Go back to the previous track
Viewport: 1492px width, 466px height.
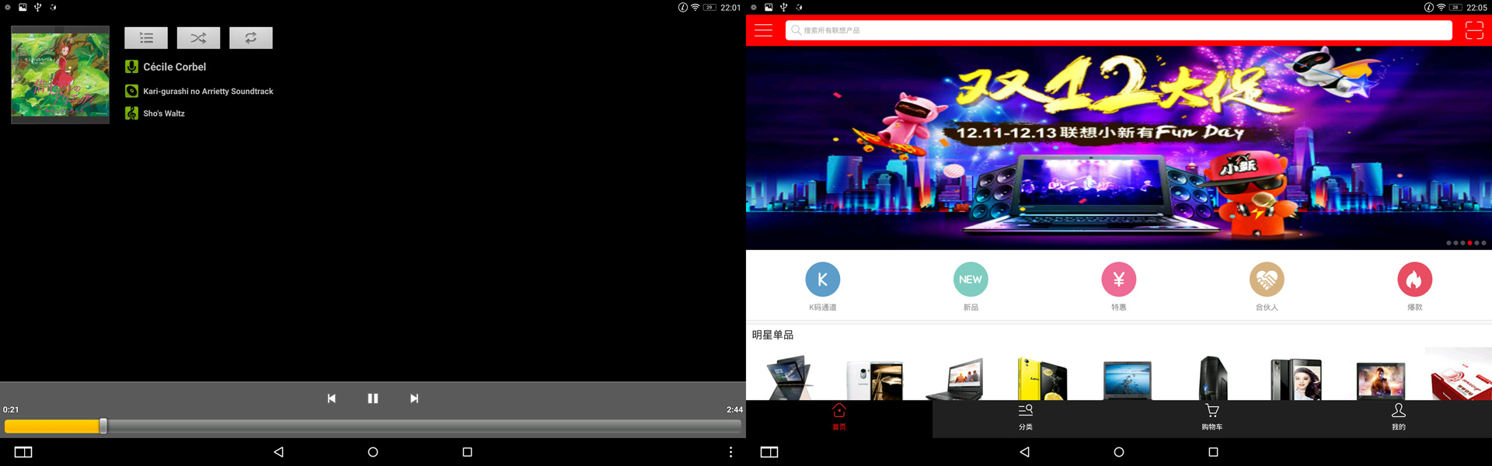(332, 398)
